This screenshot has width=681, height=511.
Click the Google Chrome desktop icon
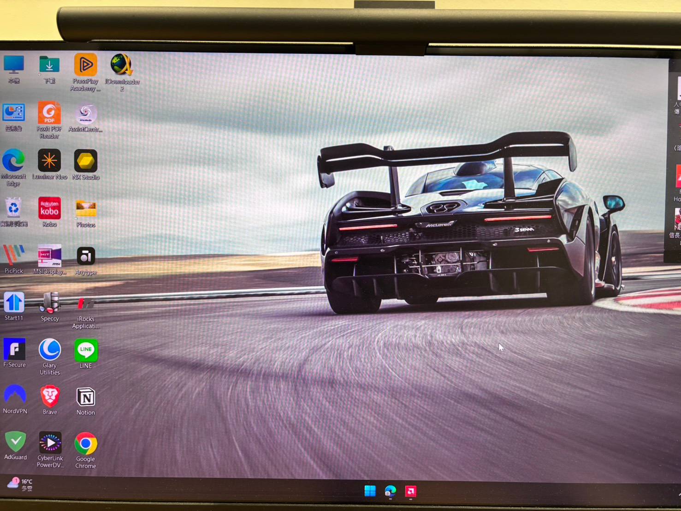click(x=86, y=445)
